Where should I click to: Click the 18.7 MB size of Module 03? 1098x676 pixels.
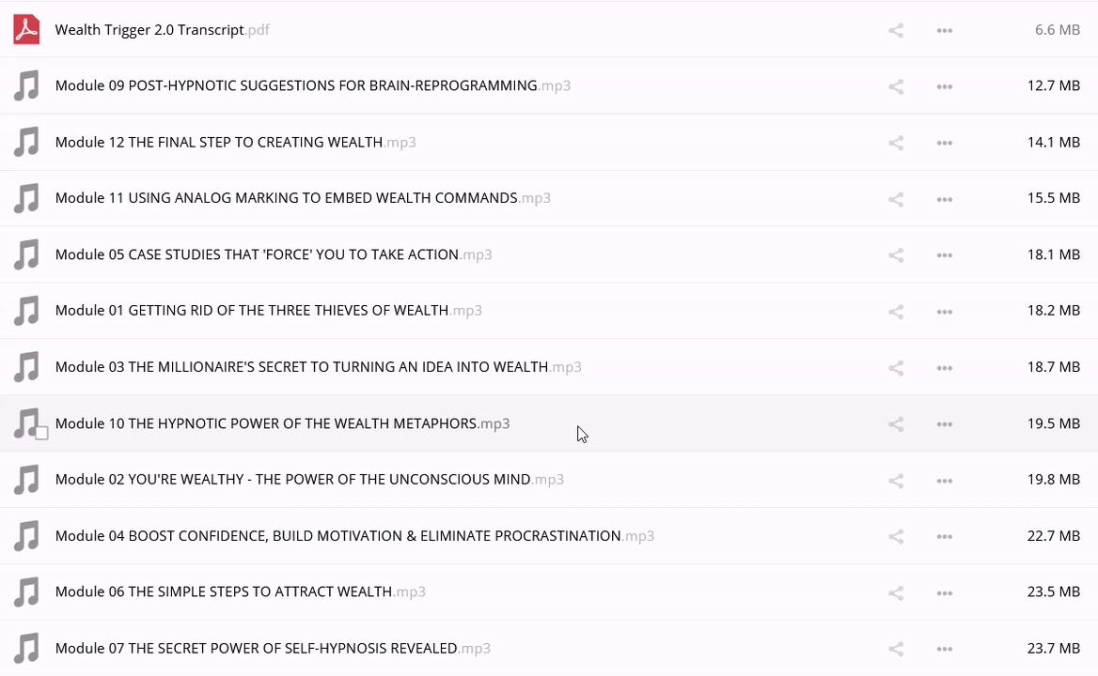(1053, 367)
